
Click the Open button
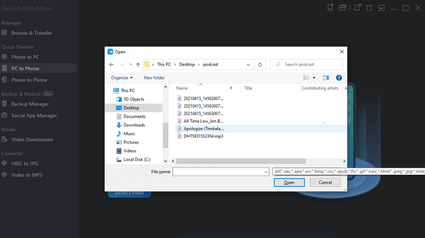click(289, 182)
